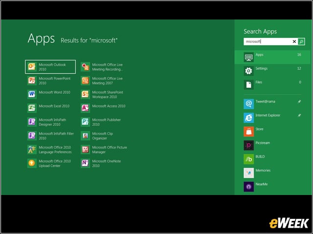313x234 pixels.
Task: Click the NearMe app icon
Action: pyautogui.click(x=249, y=186)
